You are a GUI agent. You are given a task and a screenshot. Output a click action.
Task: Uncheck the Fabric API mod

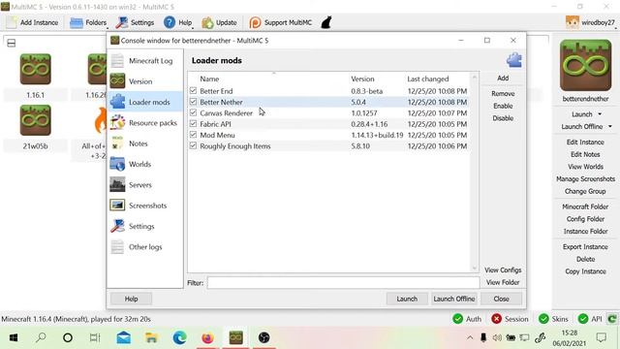[x=193, y=124]
